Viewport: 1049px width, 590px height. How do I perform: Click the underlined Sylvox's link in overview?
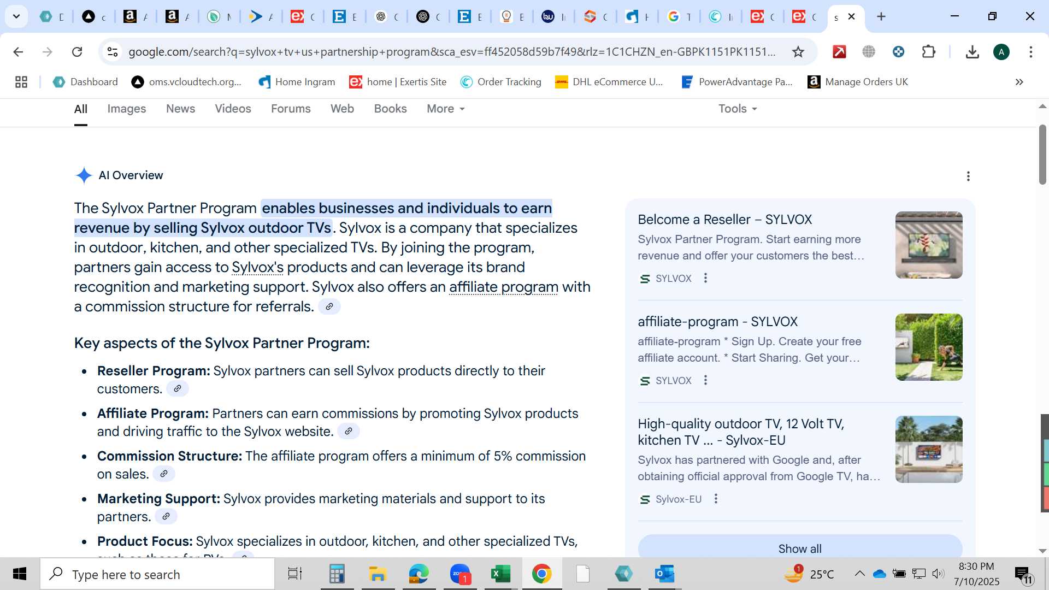[257, 268]
